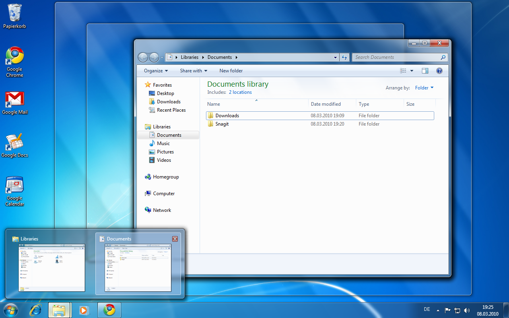This screenshot has height=318, width=509.
Task: Open the Action Center flag icon
Action: 448,310
